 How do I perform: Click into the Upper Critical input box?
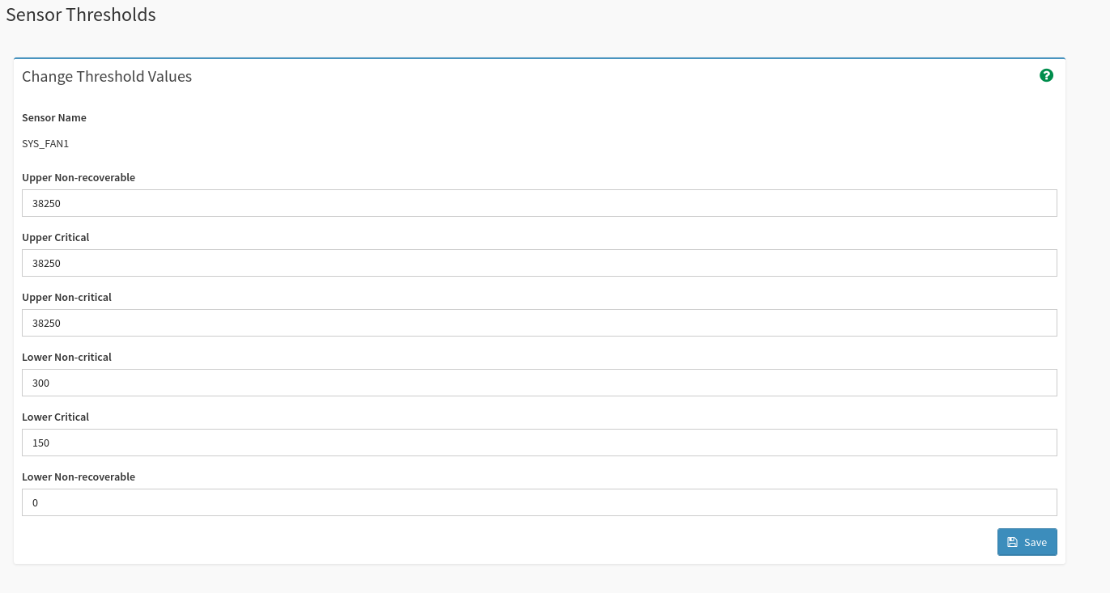539,263
